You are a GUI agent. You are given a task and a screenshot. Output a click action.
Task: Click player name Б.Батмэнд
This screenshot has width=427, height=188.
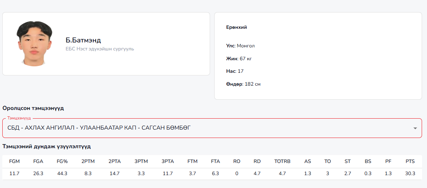pyautogui.click(x=83, y=40)
